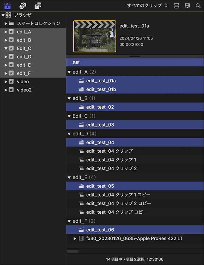This screenshot has height=265, width=204.
Task: Switch filmstrip/list view with filmstrip icon
Action: [x=187, y=6]
